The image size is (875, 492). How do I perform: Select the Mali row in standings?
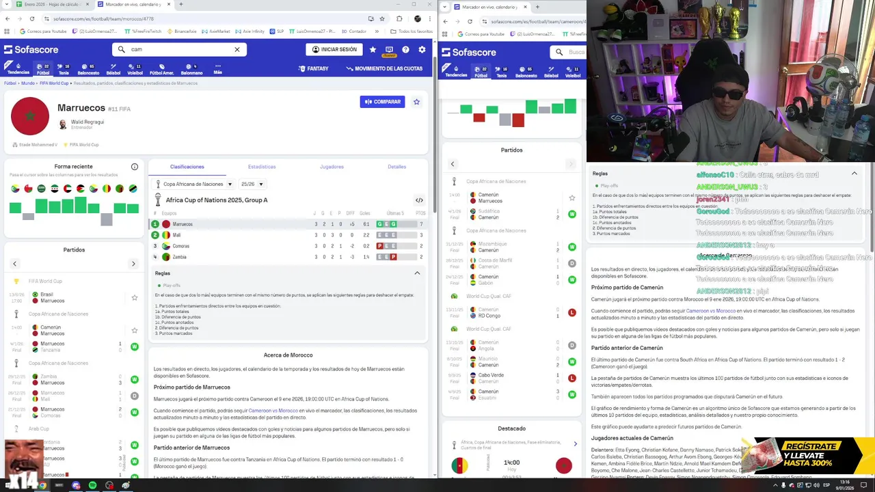point(288,235)
